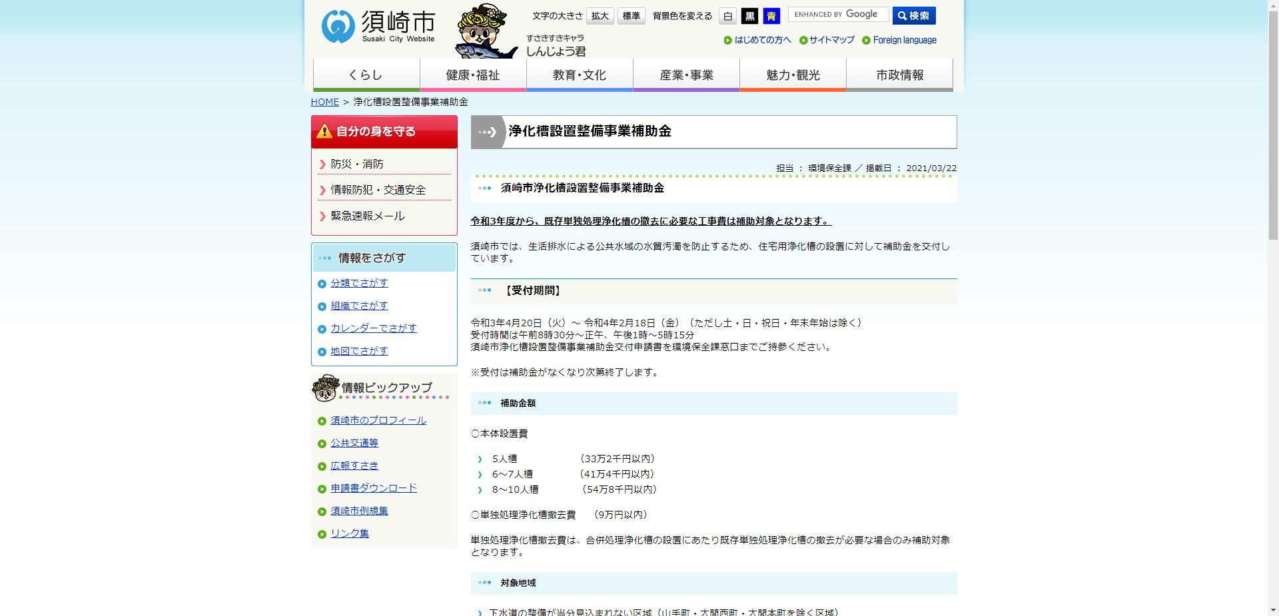Reset text size to 標準
The width and height of the screenshot is (1279, 616).
pos(631,15)
